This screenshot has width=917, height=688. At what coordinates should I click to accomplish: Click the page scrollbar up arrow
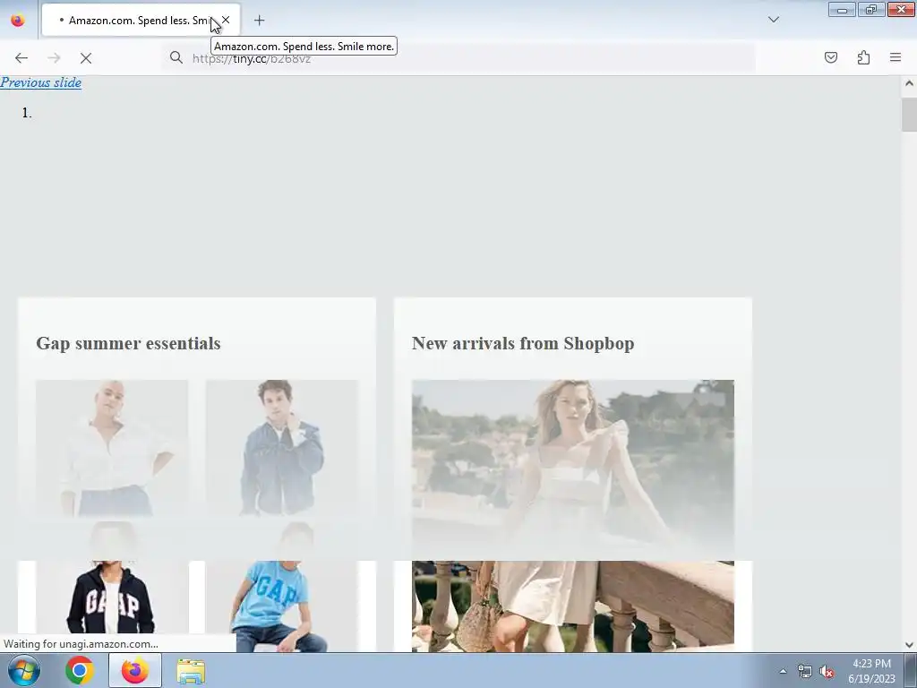coord(909,83)
